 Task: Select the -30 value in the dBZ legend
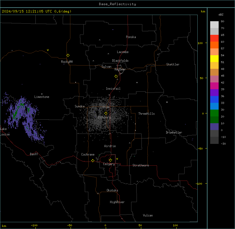(x=223, y=144)
